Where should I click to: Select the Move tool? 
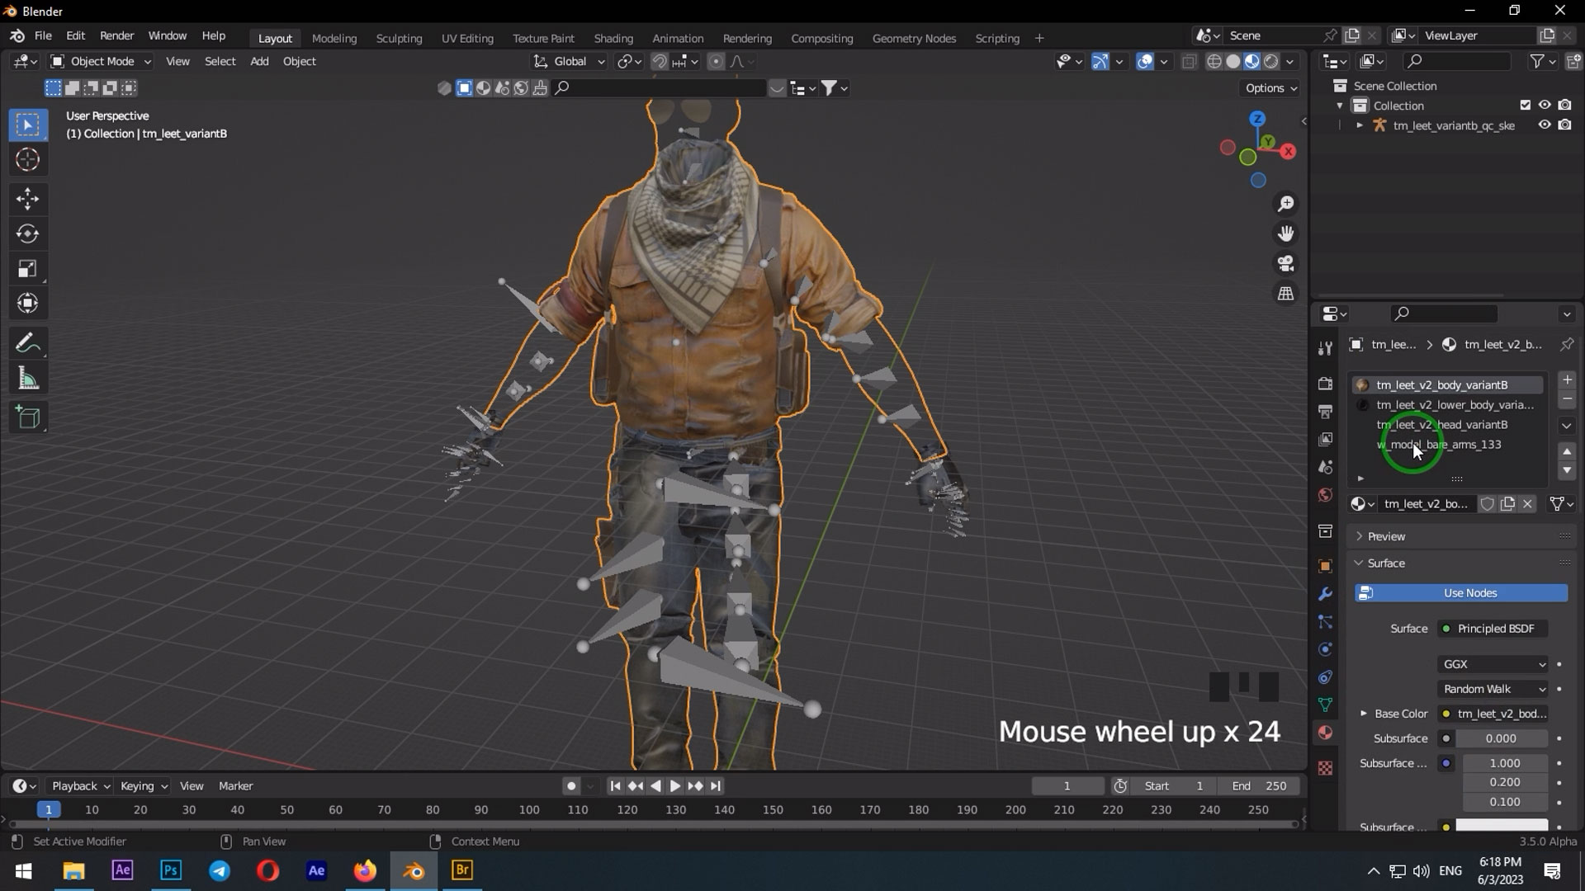click(28, 198)
